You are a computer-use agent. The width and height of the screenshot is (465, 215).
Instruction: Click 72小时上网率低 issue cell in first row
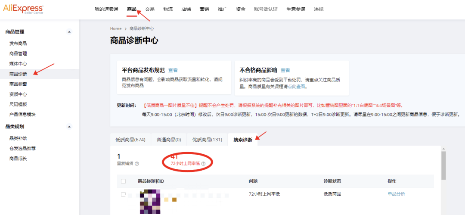[x=264, y=194]
